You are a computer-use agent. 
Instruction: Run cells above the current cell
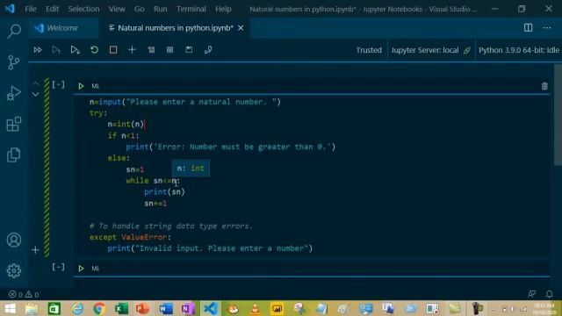pyautogui.click(x=56, y=50)
